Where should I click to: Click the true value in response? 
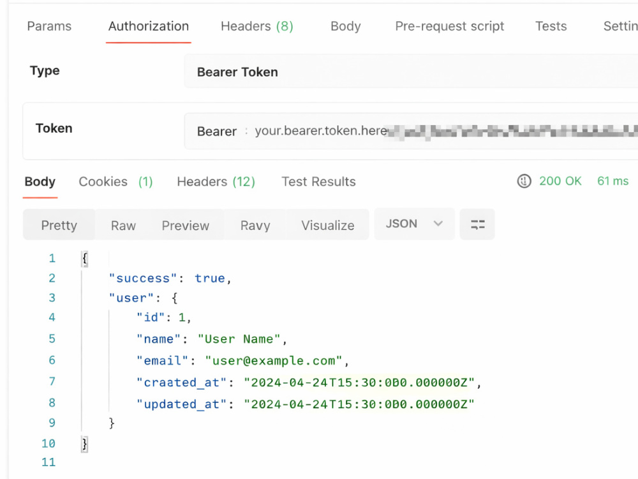pos(209,278)
